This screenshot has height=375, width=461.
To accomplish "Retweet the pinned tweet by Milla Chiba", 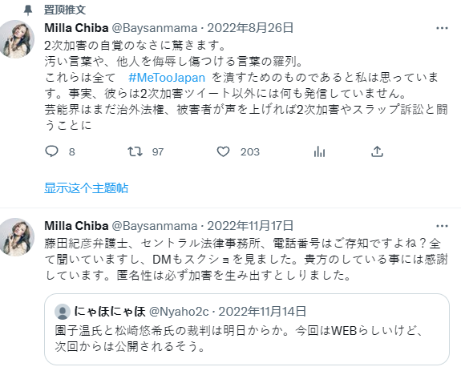I will 135,151.
